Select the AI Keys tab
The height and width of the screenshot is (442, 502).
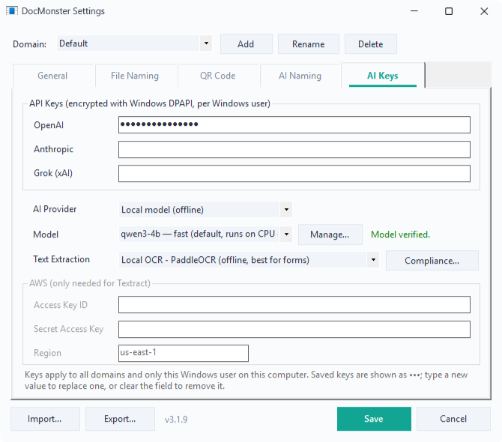coord(383,76)
